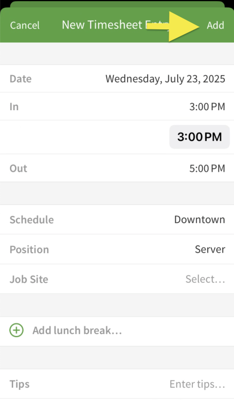Change the Server position value
Viewport: 234px width, 400px height.
210,249
